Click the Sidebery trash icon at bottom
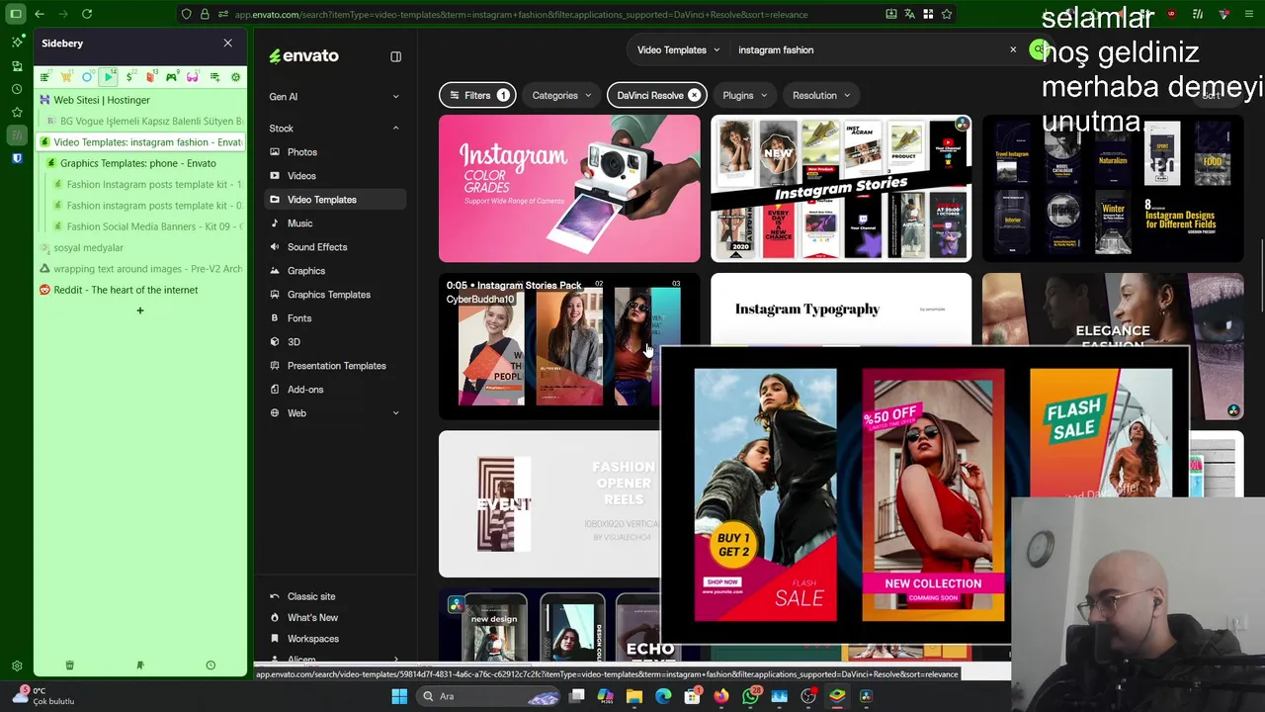The image size is (1265, 712). (x=69, y=666)
